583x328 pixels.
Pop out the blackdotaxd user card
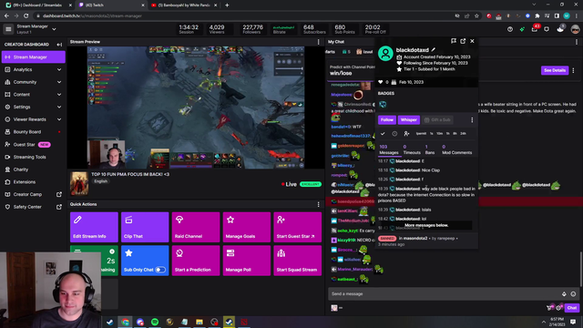pos(463,41)
